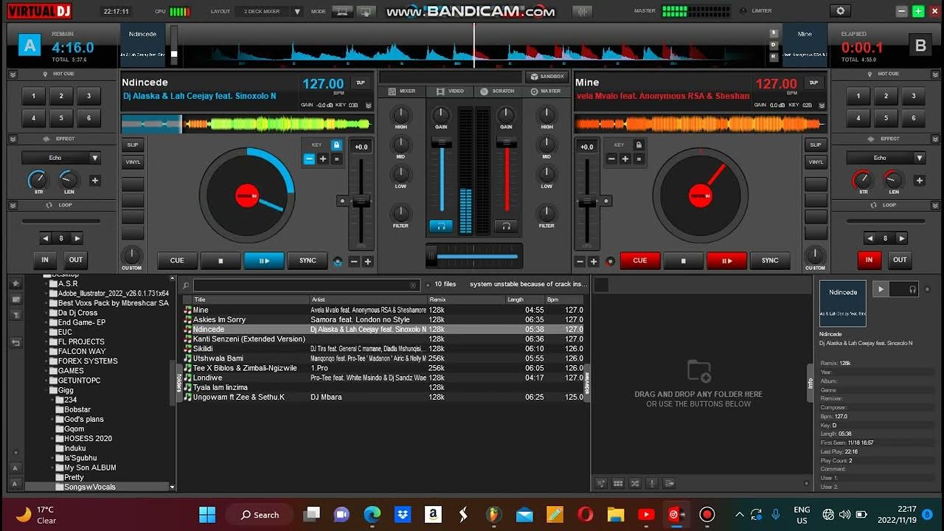Open Microsoft Edge from taskbar
The height and width of the screenshot is (531, 944).
pyautogui.click(x=372, y=514)
